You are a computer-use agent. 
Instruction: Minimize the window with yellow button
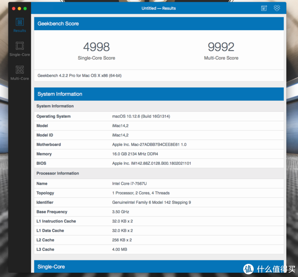click(x=19, y=9)
